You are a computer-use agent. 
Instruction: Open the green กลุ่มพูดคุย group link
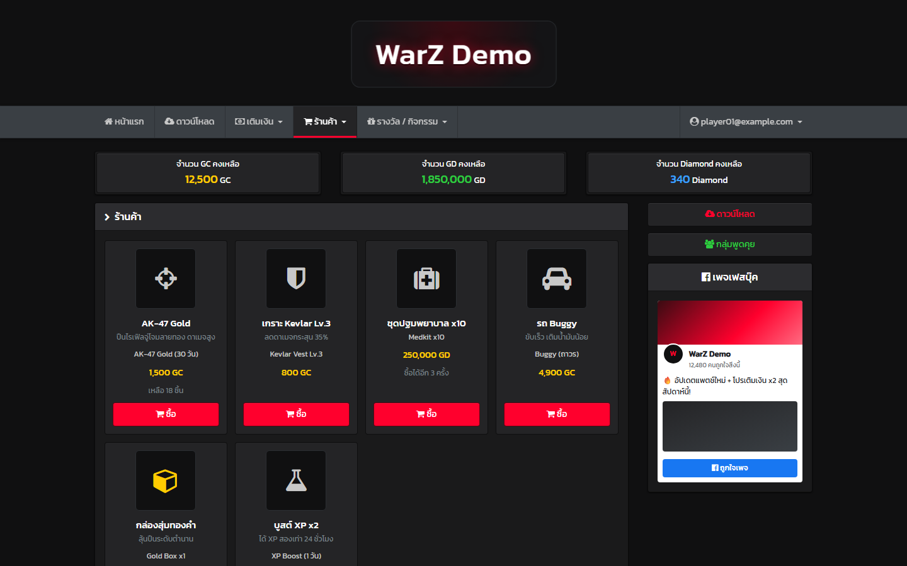click(x=730, y=245)
